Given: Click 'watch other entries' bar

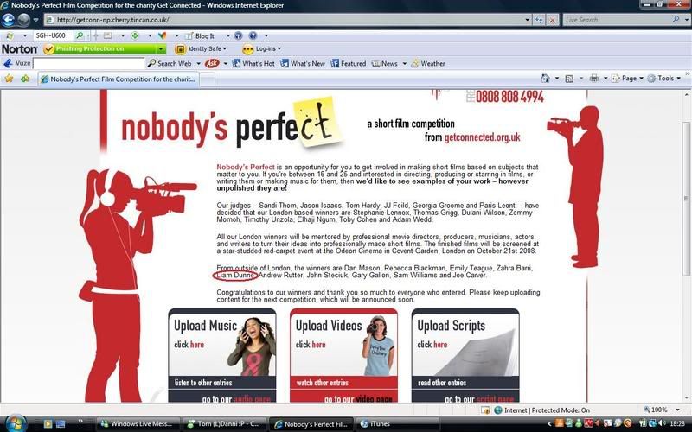Looking at the screenshot, I should pos(343,383).
